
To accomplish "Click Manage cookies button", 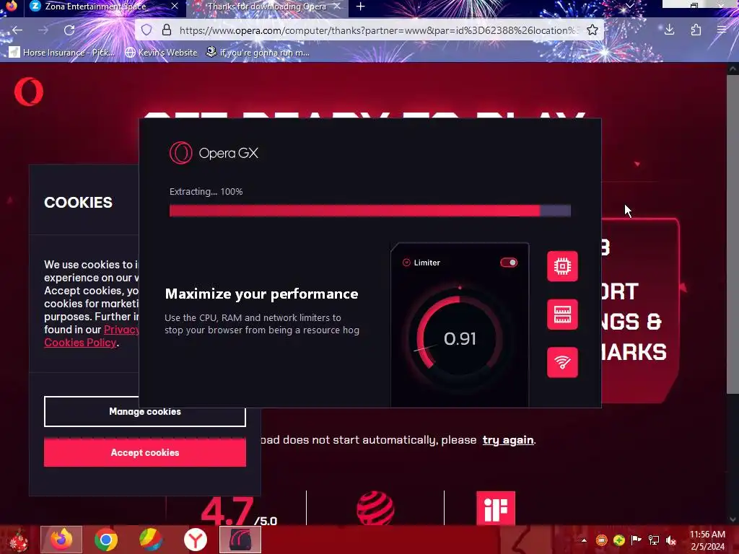I will click(x=144, y=411).
